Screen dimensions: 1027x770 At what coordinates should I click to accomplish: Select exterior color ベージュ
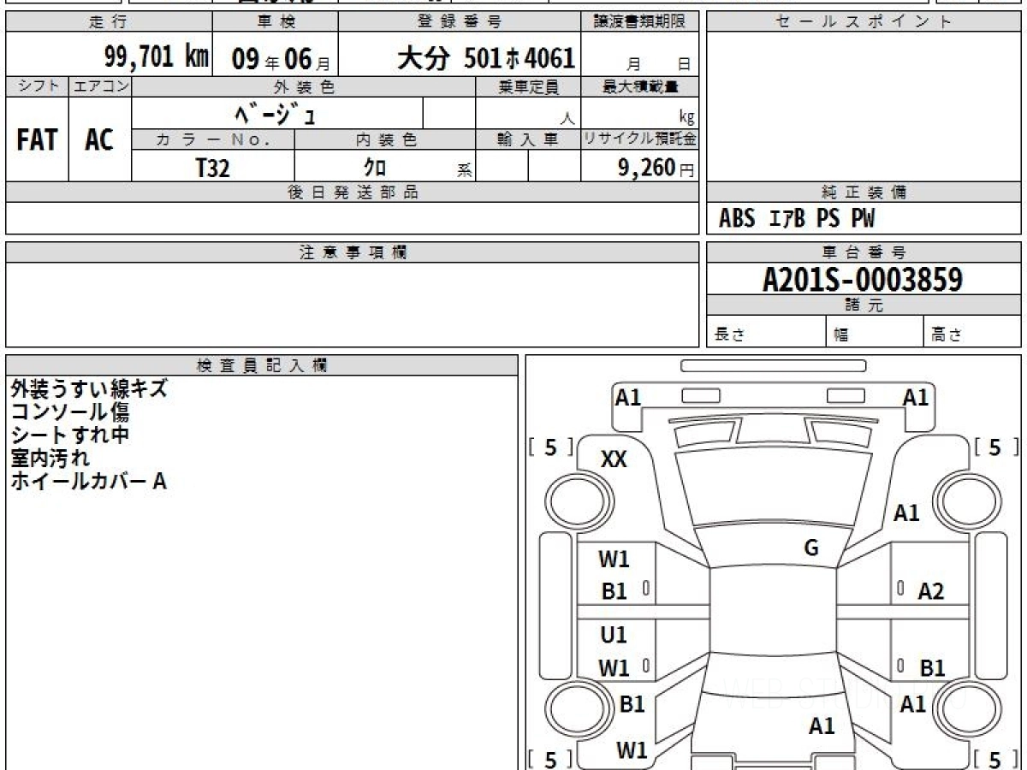276,113
